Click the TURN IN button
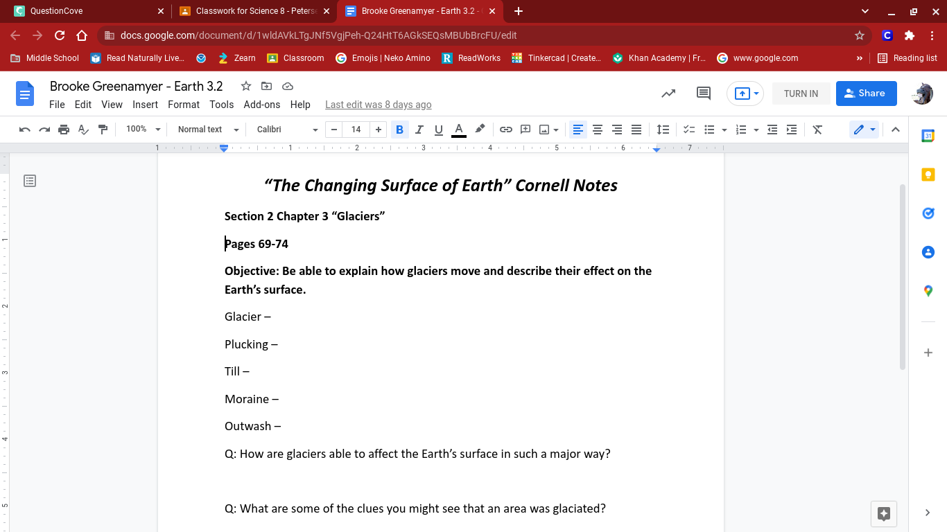947x532 pixels. pyautogui.click(x=801, y=94)
